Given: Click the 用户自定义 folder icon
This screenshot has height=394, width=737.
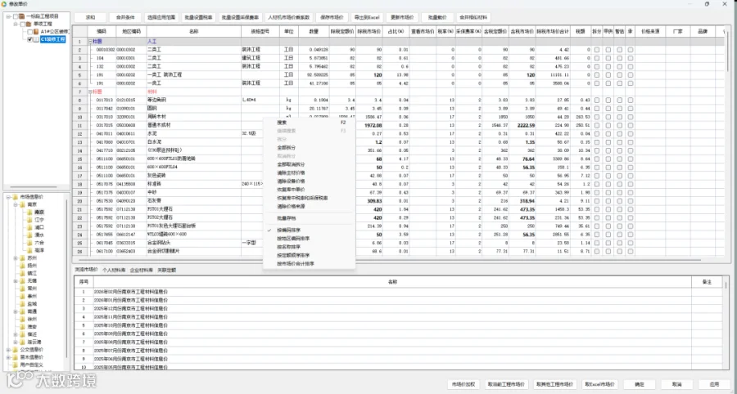Looking at the screenshot, I should click(x=16, y=365).
